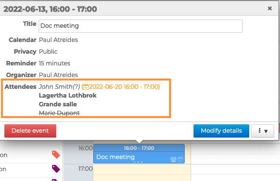The width and height of the screenshot is (280, 181).
Task: Click the Public privacy value
Action: point(48,52)
